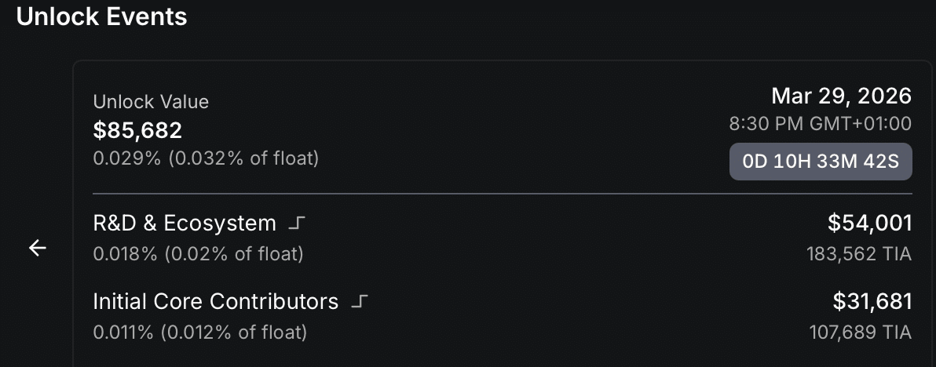936x367 pixels.
Task: Click the 8:30 PM GMT+01:00 time text
Action: pyautogui.click(x=820, y=124)
